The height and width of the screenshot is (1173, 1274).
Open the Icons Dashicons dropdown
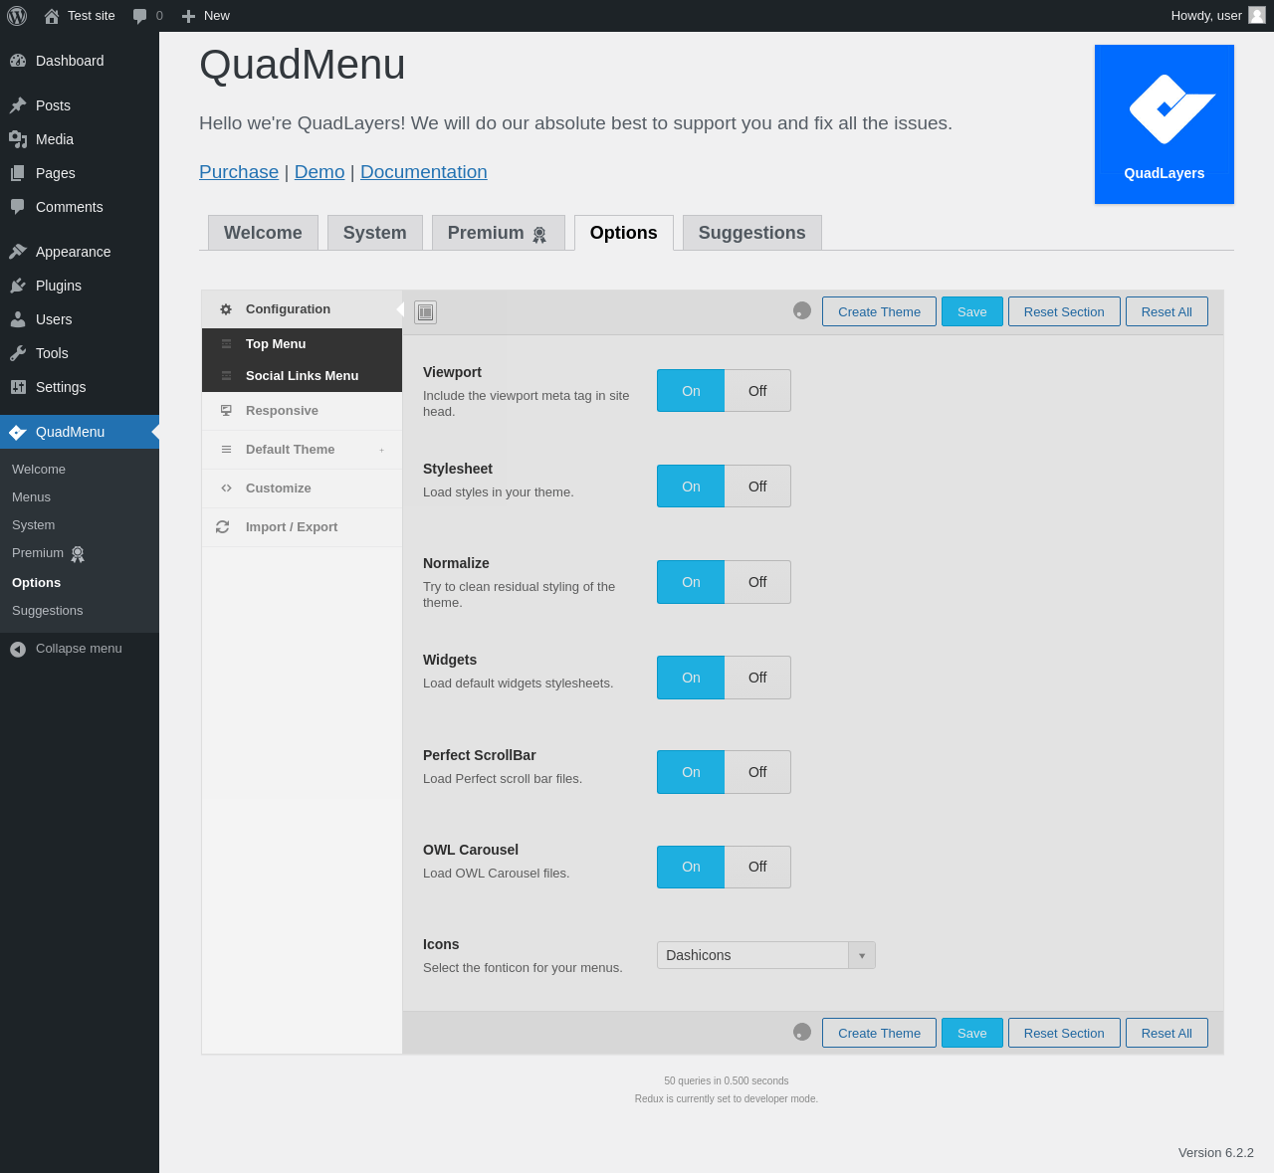(766, 955)
